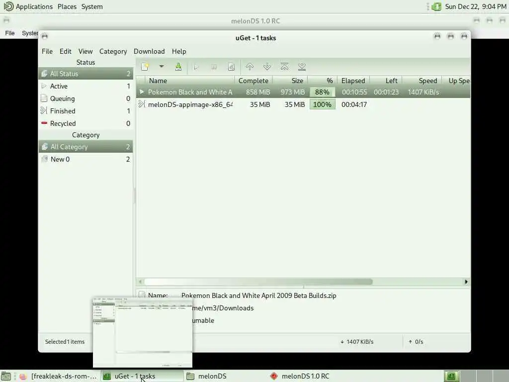Sort by Complete column header
Viewport: 509px width, 382px height.
(x=253, y=81)
